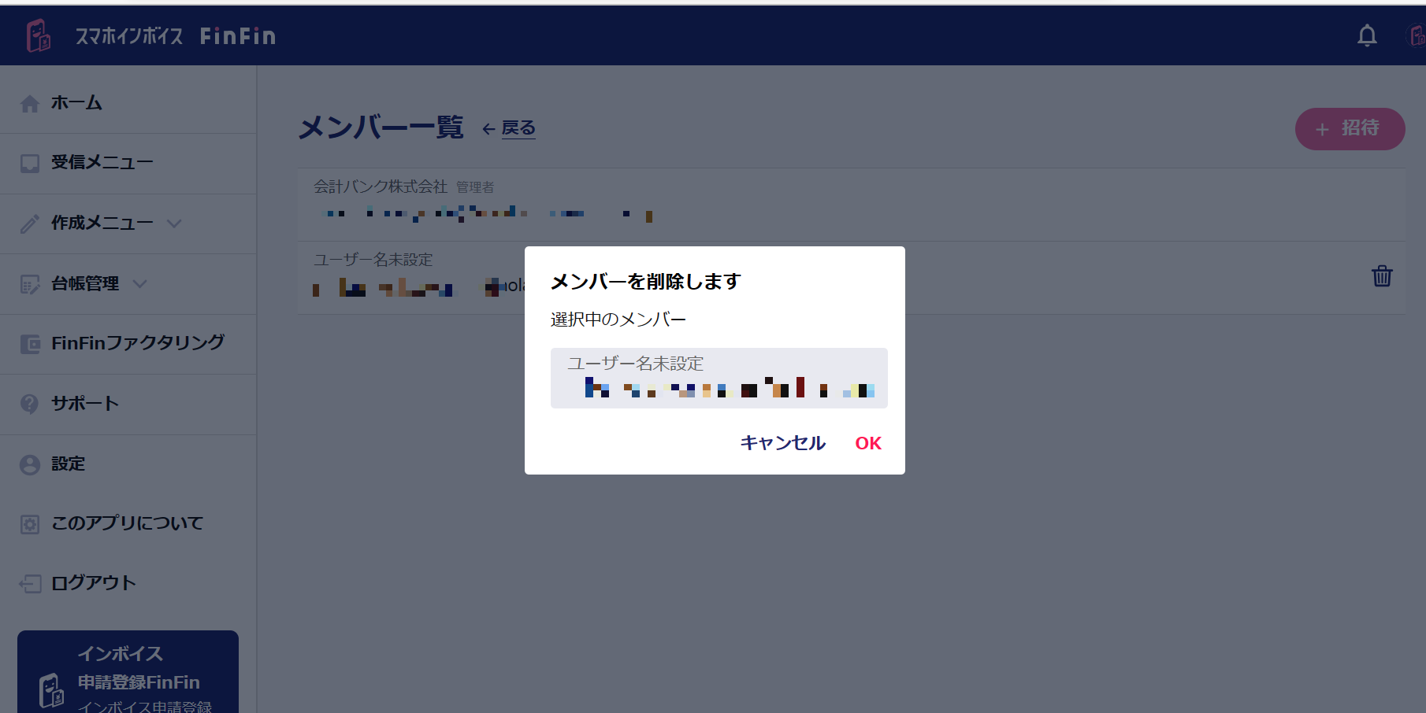Click the 選択中のメンバー label
The width and height of the screenshot is (1426, 713).
click(618, 320)
